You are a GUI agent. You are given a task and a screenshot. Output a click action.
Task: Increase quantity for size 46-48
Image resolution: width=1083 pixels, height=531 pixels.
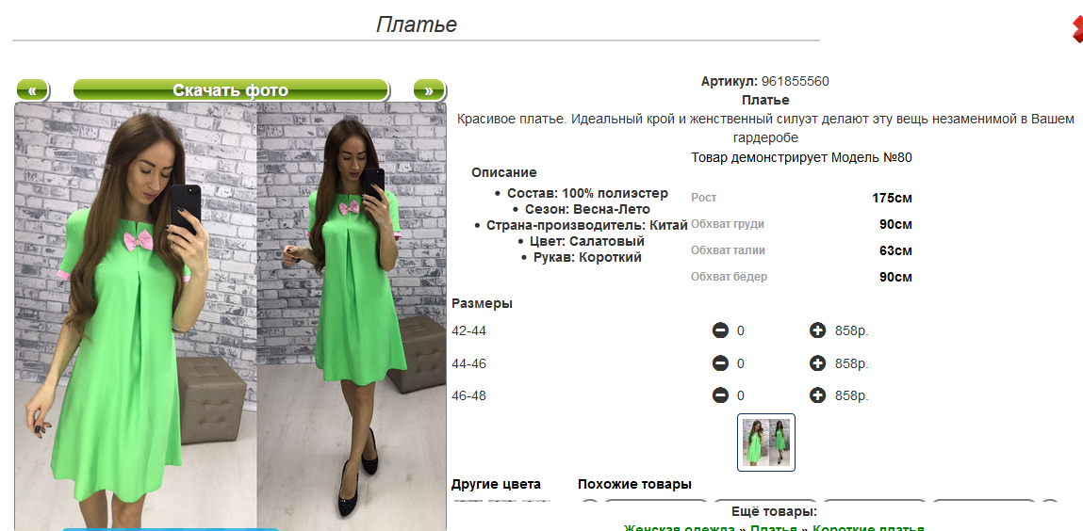click(817, 395)
